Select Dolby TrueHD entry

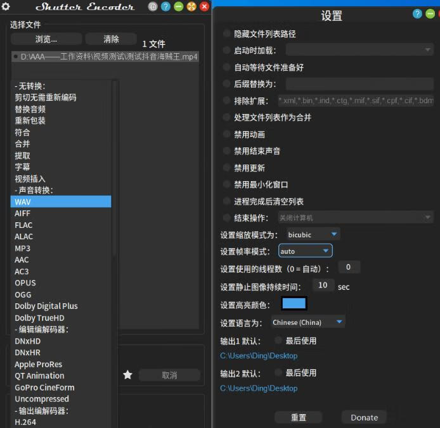[x=61, y=318]
